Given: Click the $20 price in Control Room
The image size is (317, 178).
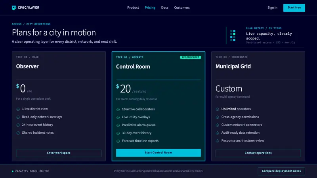Looking at the screenshot, I should 123,89.
